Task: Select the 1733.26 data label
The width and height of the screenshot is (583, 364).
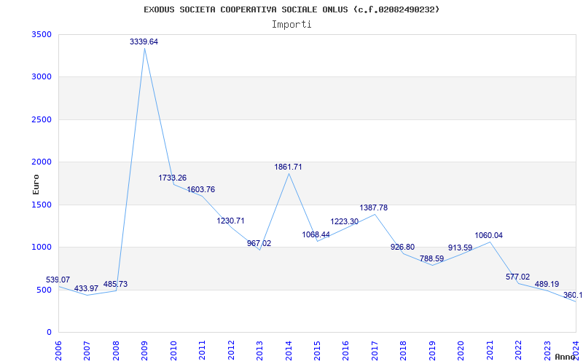Action: pyautogui.click(x=173, y=178)
